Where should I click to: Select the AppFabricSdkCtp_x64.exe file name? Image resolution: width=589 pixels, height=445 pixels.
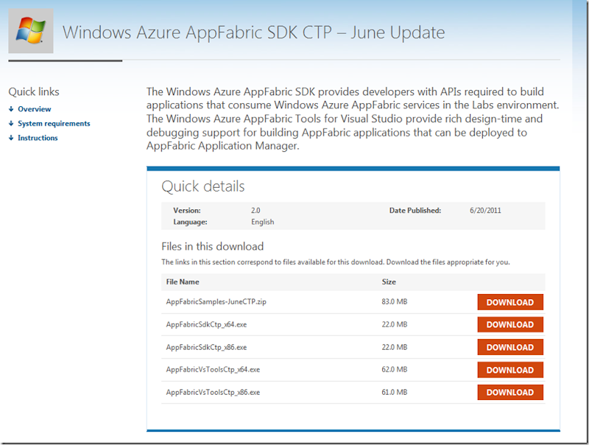click(x=206, y=324)
